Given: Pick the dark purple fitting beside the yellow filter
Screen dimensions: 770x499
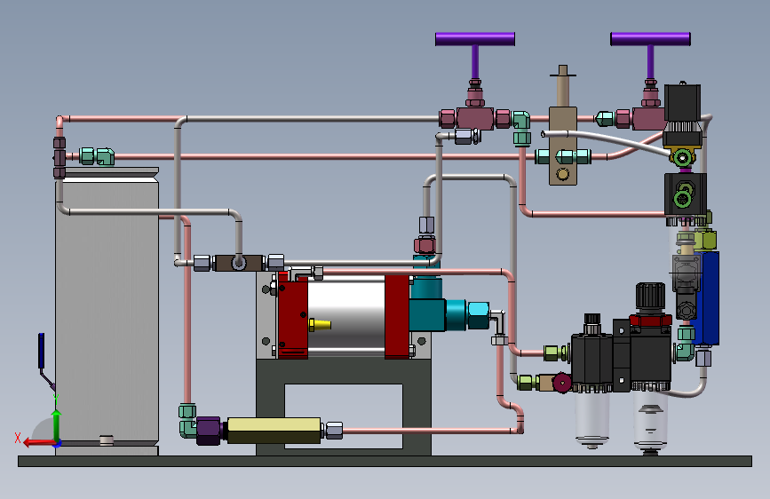Looking at the screenshot, I should 208,431.
